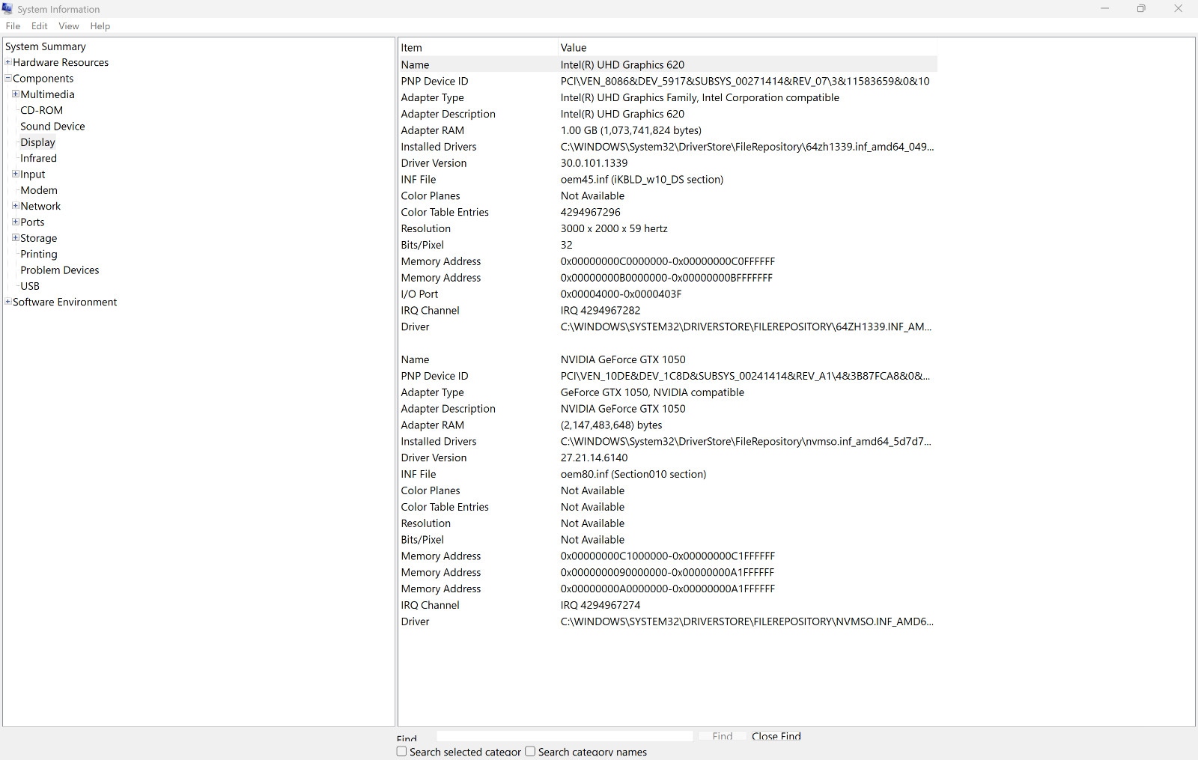Expand the Ports category

tap(16, 222)
